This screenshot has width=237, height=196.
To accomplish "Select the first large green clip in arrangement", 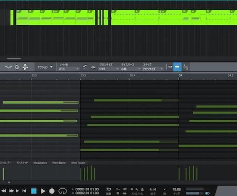I will [x=56, y=18].
